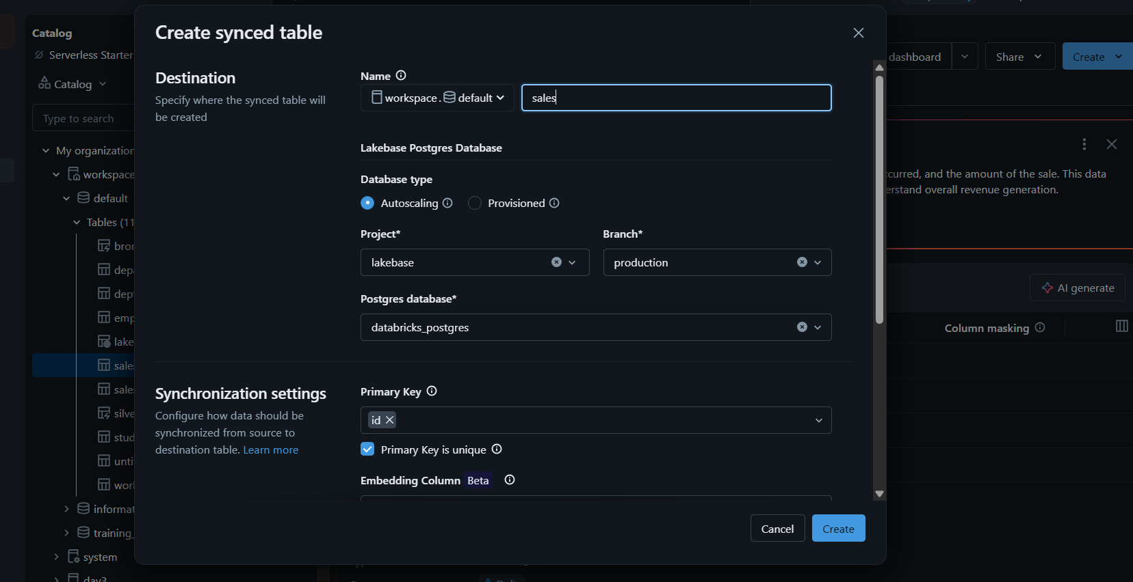Open the column layout icon in table header
1133x582 pixels.
(1122, 326)
